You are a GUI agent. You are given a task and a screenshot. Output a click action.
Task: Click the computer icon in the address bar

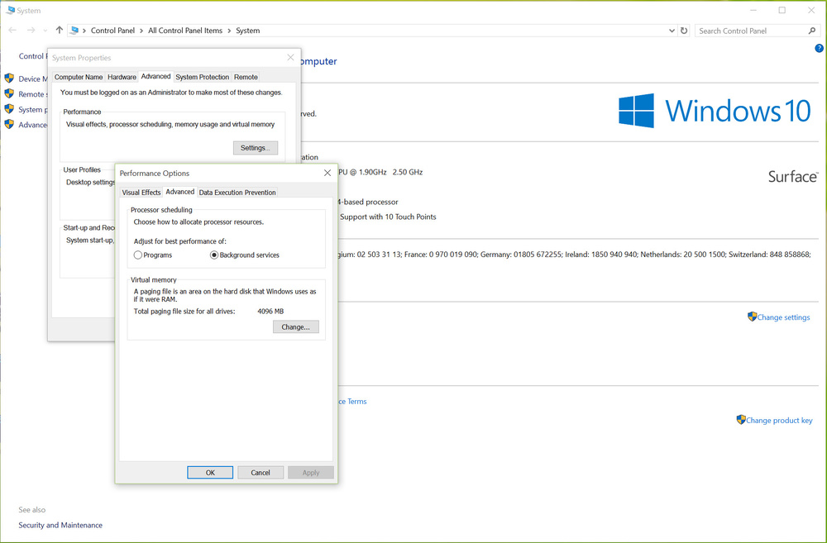pyautogui.click(x=74, y=31)
